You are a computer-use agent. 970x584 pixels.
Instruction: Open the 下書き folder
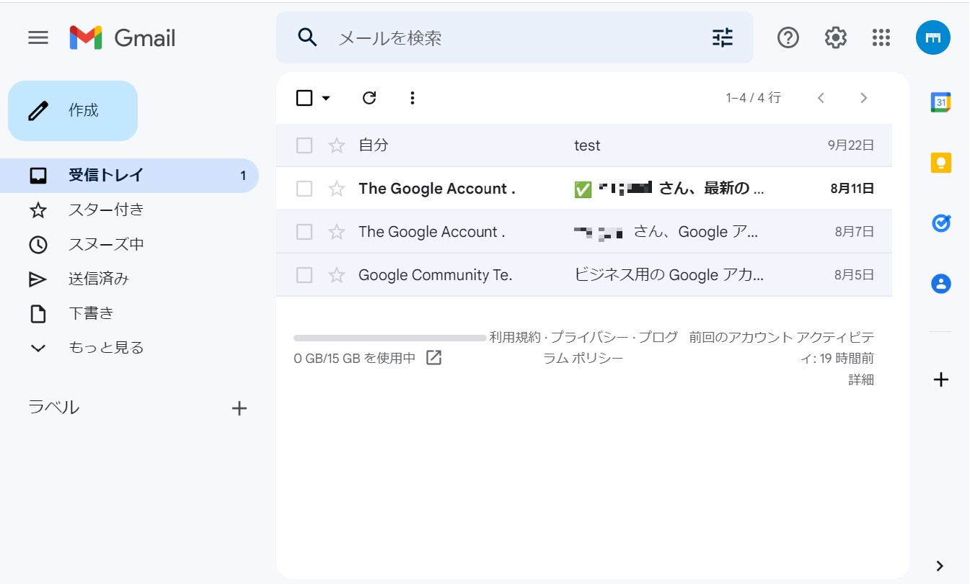click(x=91, y=313)
